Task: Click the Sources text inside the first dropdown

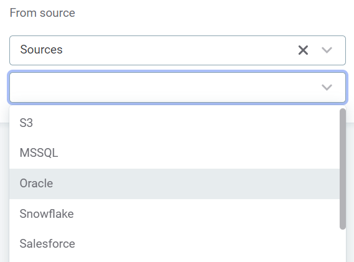Action: pos(41,50)
